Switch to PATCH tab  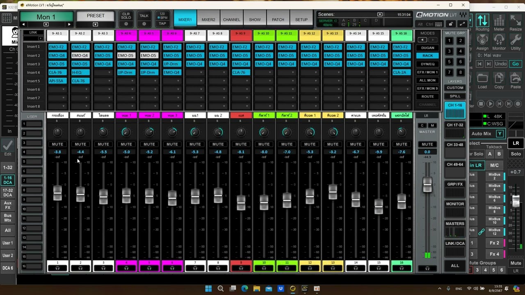click(278, 19)
